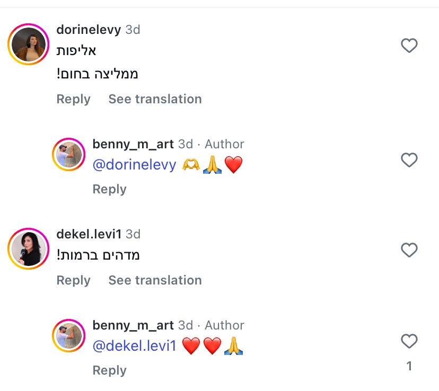Click the @dekel.levi1 mention link
Viewport: 439px width, 391px height.
point(134,346)
